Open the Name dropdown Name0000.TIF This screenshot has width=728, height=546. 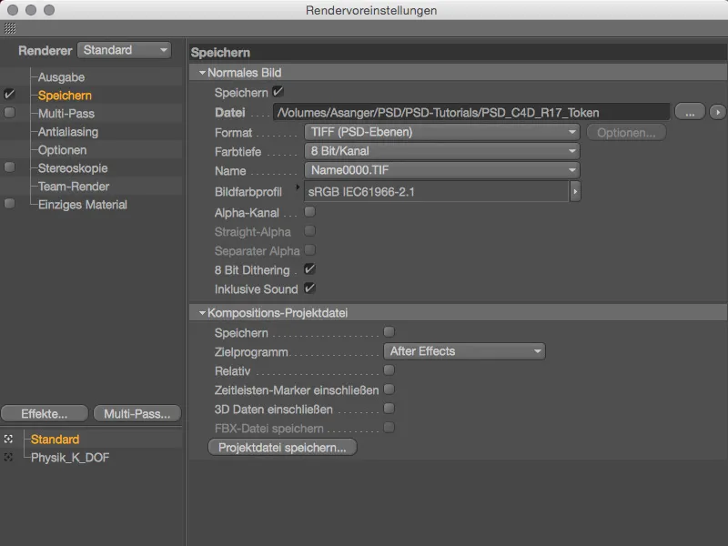click(442, 170)
